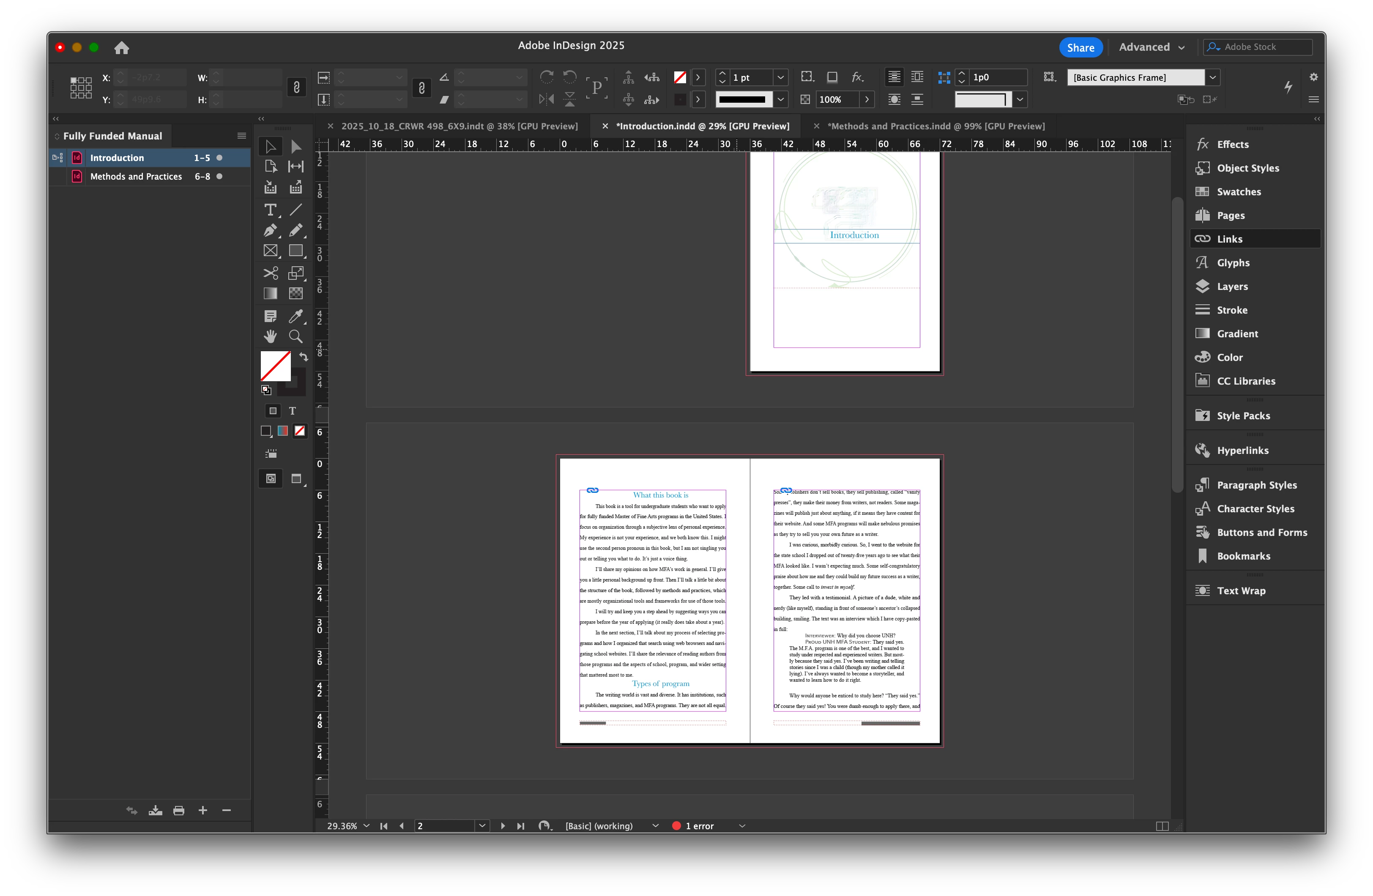
Task: Click the fill color swatch in toolbox
Action: tap(275, 366)
